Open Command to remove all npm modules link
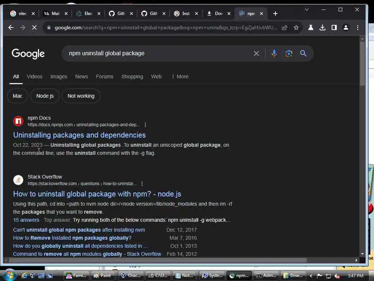374x281 pixels. coord(87,254)
